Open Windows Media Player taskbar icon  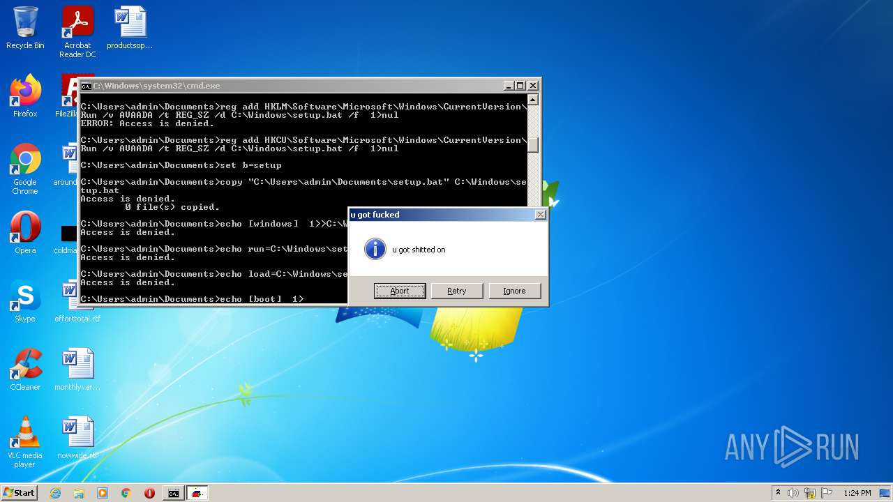tap(103, 493)
